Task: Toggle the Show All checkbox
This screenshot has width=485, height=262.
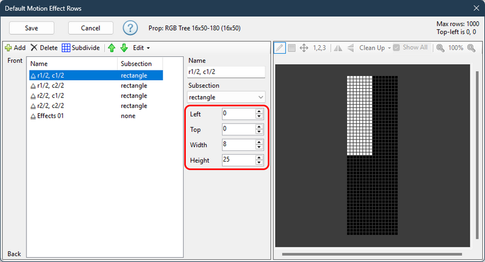Action: point(397,48)
